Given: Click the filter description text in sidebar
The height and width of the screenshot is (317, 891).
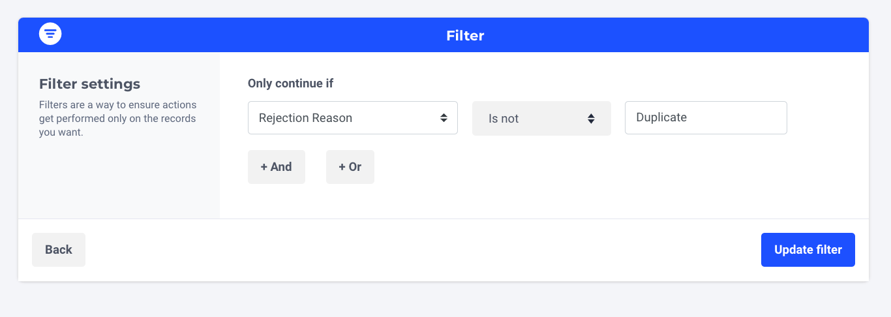Looking at the screenshot, I should click(x=117, y=118).
